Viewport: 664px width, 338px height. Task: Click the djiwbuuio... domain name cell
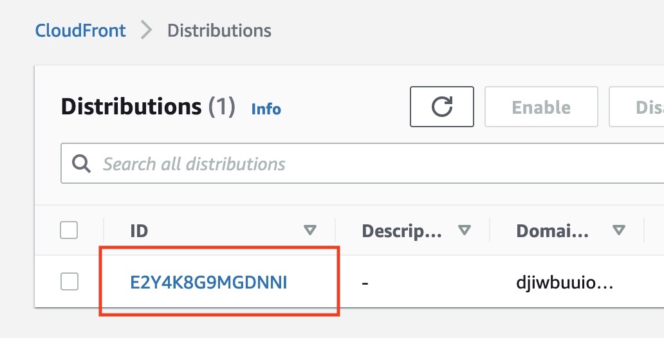click(x=564, y=282)
